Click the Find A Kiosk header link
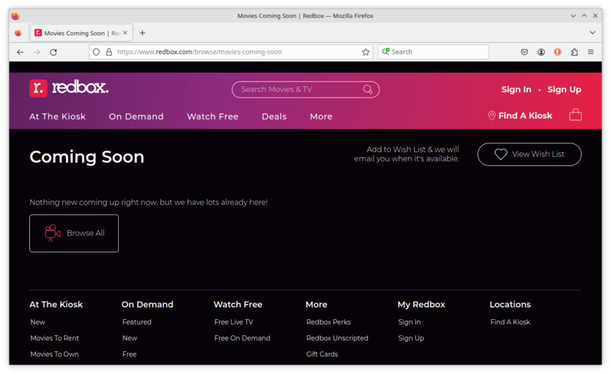The image size is (611, 374). 525,116
